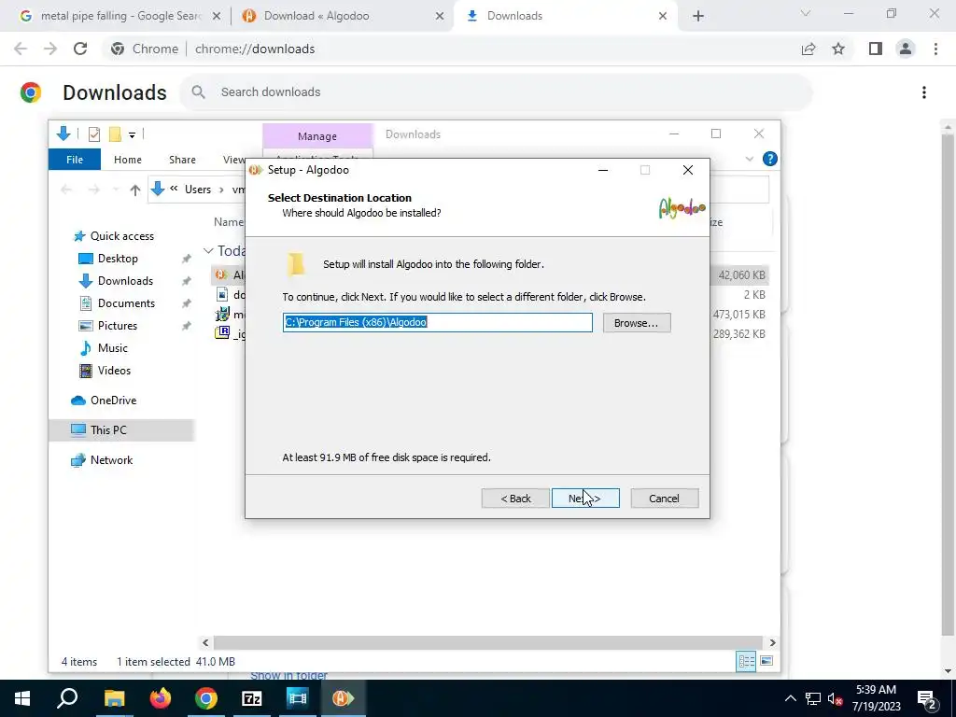Open Windows taskbar search
Viewport: 956px width, 717px height.
[67, 698]
